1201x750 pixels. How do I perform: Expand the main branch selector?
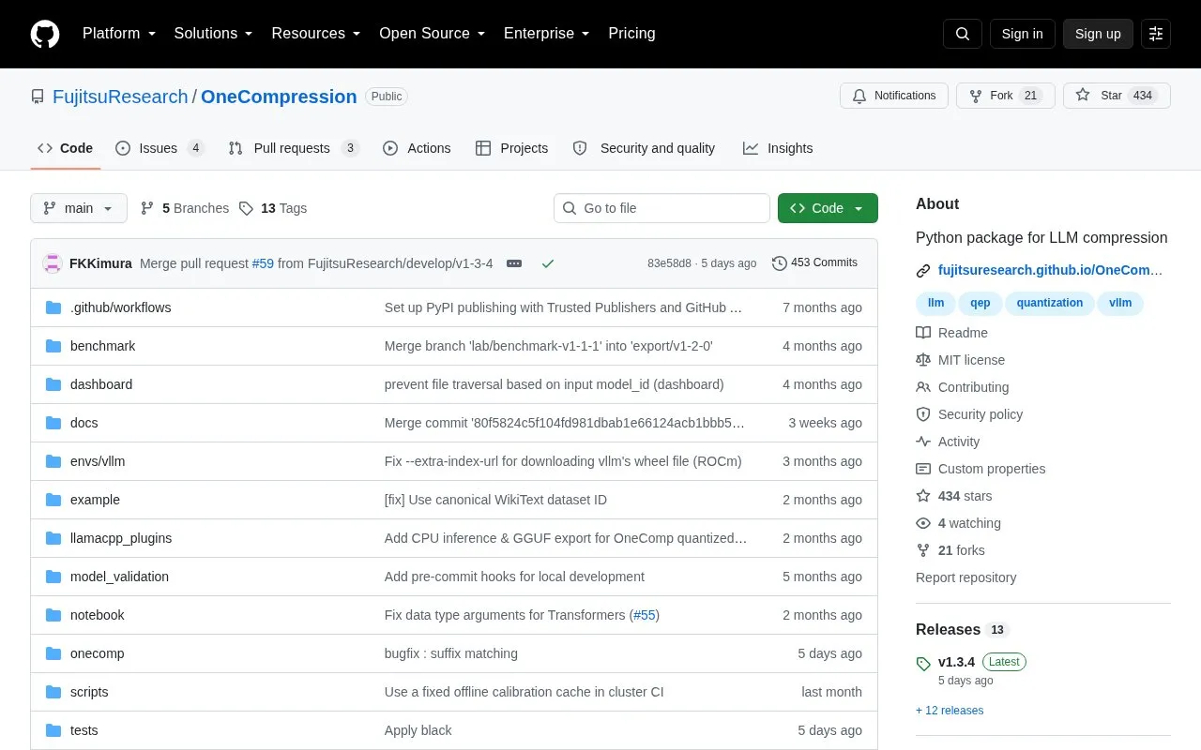coord(79,208)
